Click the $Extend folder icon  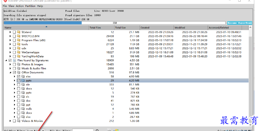[x=19, y=32]
